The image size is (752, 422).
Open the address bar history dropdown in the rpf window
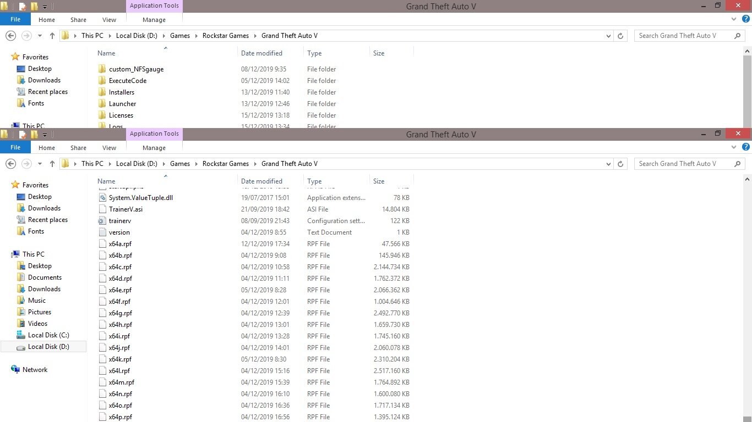point(608,164)
